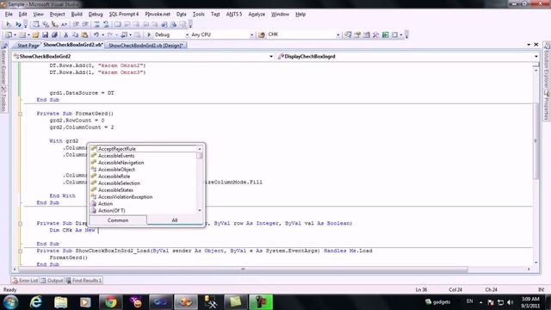
Task: Open the Error List panel tab
Action: [x=25, y=281]
